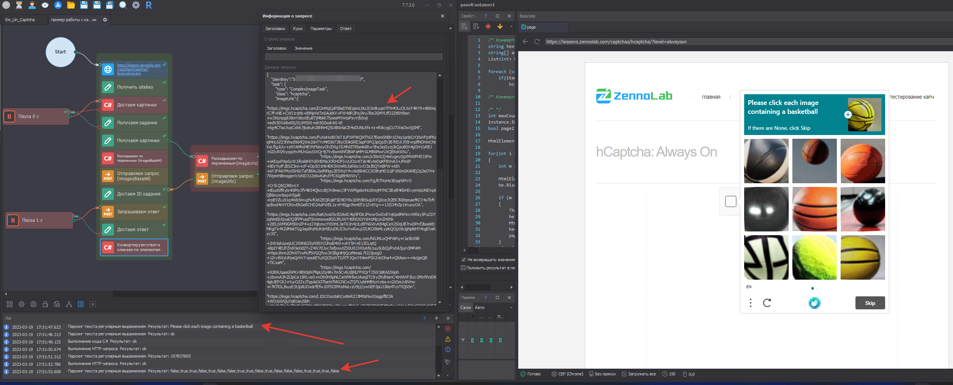Screen dimensions: 953x385
Task: Toggle 'Не возвращать значение' checkbox
Action: pyautogui.click(x=463, y=260)
